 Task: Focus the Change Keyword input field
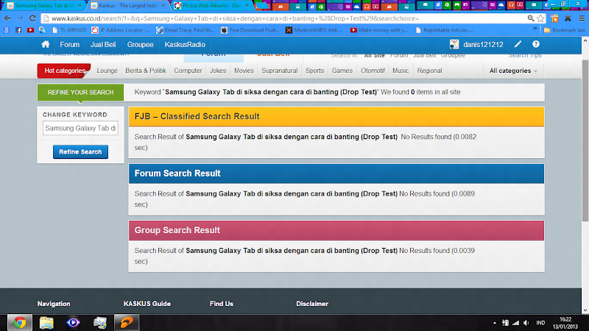pyautogui.click(x=80, y=128)
